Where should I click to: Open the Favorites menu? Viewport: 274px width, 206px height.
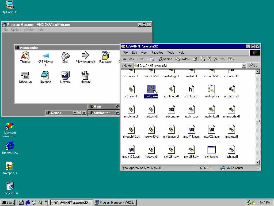coord(157,53)
